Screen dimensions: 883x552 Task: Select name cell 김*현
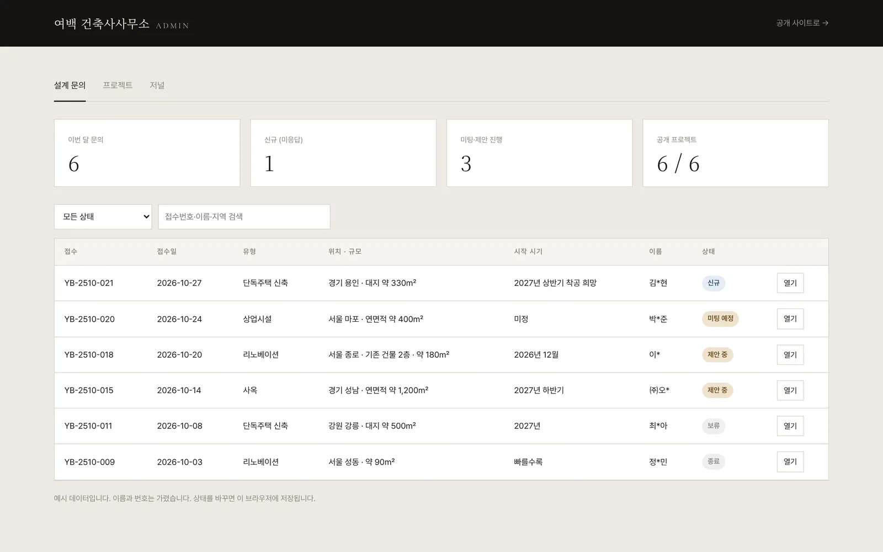pyautogui.click(x=658, y=283)
